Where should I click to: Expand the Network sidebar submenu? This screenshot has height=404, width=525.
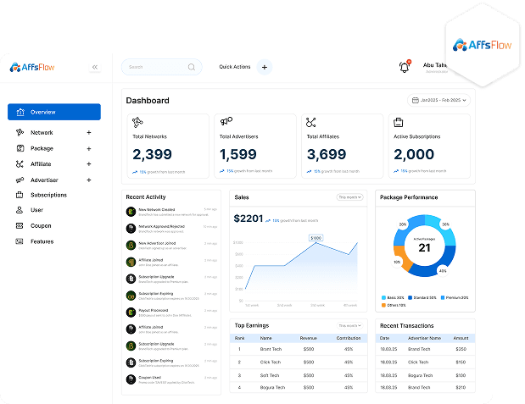88,133
